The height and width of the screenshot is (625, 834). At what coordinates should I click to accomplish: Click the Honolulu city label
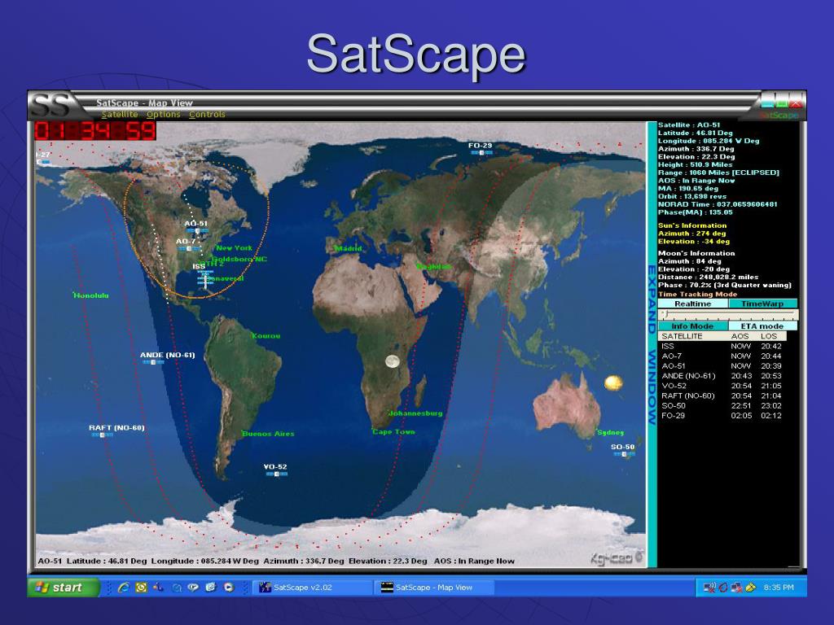click(x=91, y=295)
